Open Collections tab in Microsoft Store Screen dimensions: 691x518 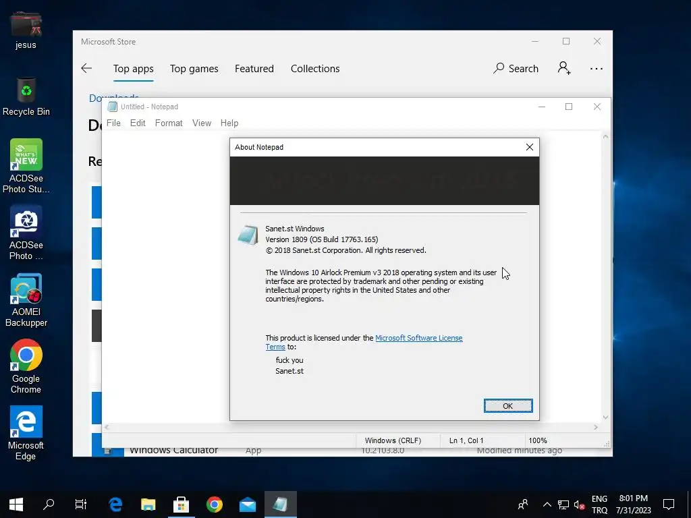tap(315, 69)
